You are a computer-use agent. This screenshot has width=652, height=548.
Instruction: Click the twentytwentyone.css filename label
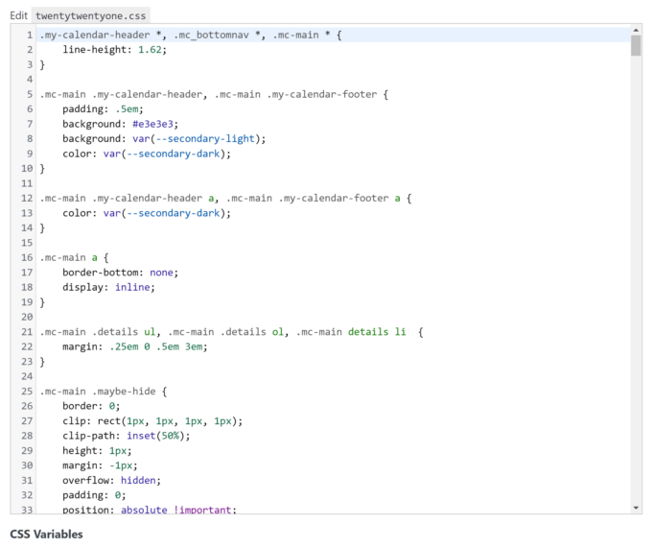(x=91, y=15)
